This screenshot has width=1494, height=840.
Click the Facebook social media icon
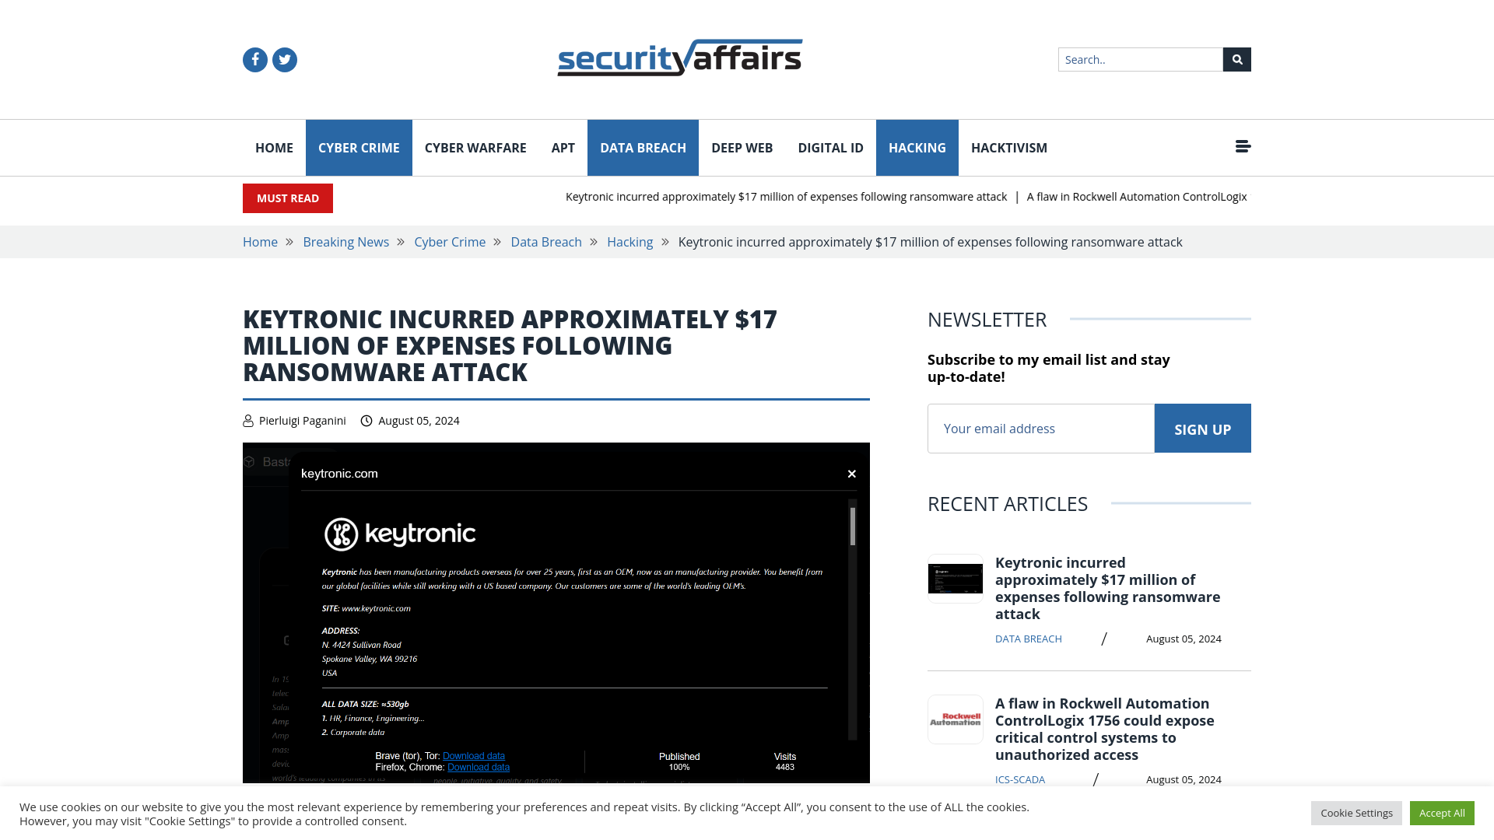point(254,59)
